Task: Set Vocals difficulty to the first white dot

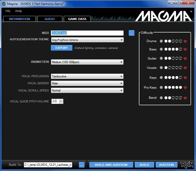Action: (166, 68)
